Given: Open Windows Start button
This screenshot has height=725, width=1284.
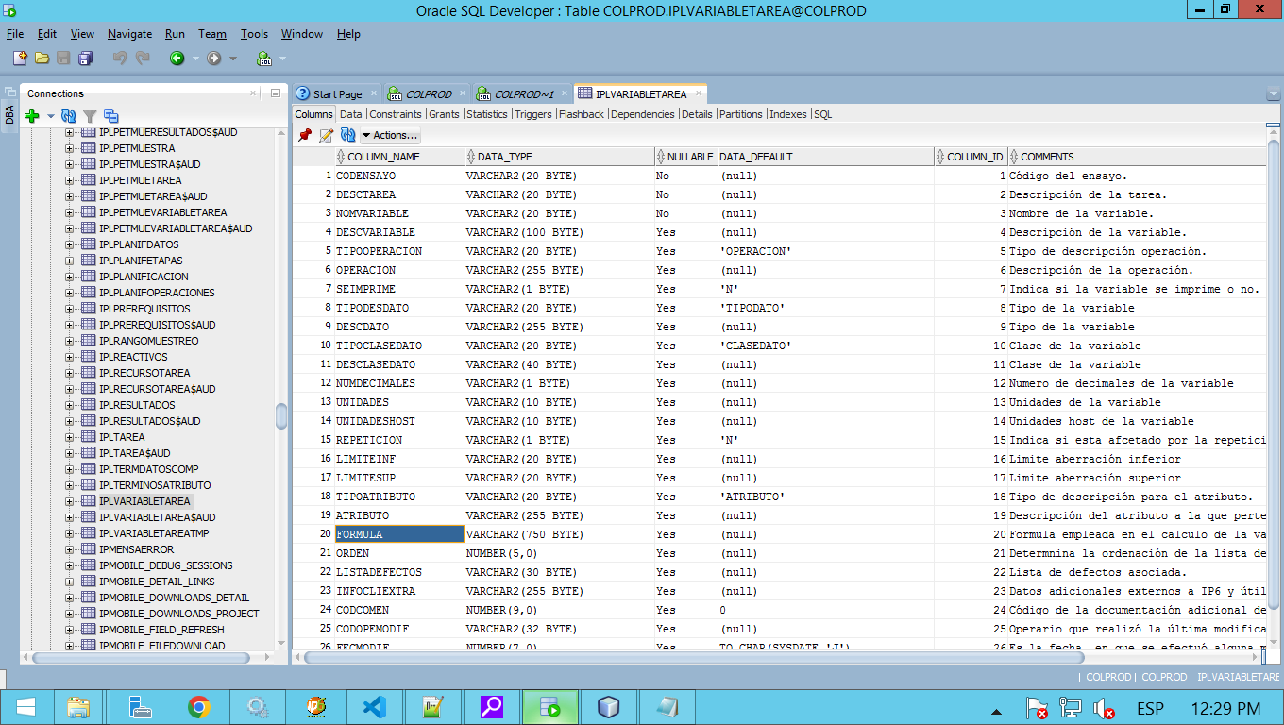Looking at the screenshot, I should (x=25, y=707).
